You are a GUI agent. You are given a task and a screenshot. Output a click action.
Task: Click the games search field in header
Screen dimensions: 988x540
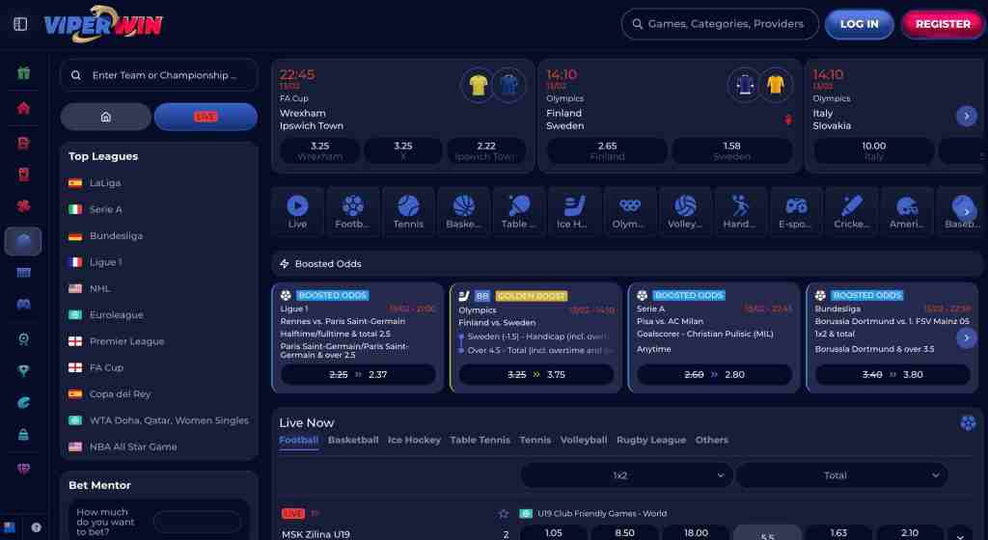pyautogui.click(x=720, y=24)
